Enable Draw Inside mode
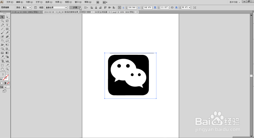 click(8, 87)
